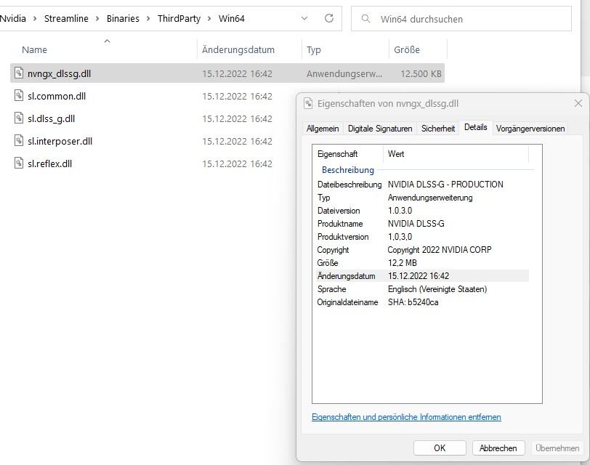Click the Dateiversion property label
Viewport: 590px width, 465px height.
(339, 211)
